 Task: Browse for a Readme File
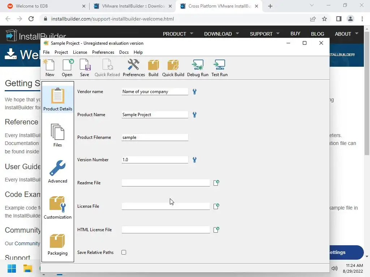tap(216, 183)
